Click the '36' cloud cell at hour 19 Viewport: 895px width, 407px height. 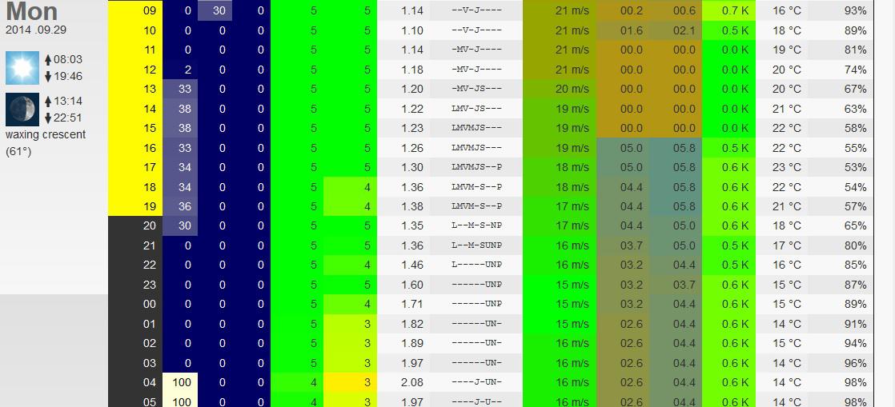181,206
